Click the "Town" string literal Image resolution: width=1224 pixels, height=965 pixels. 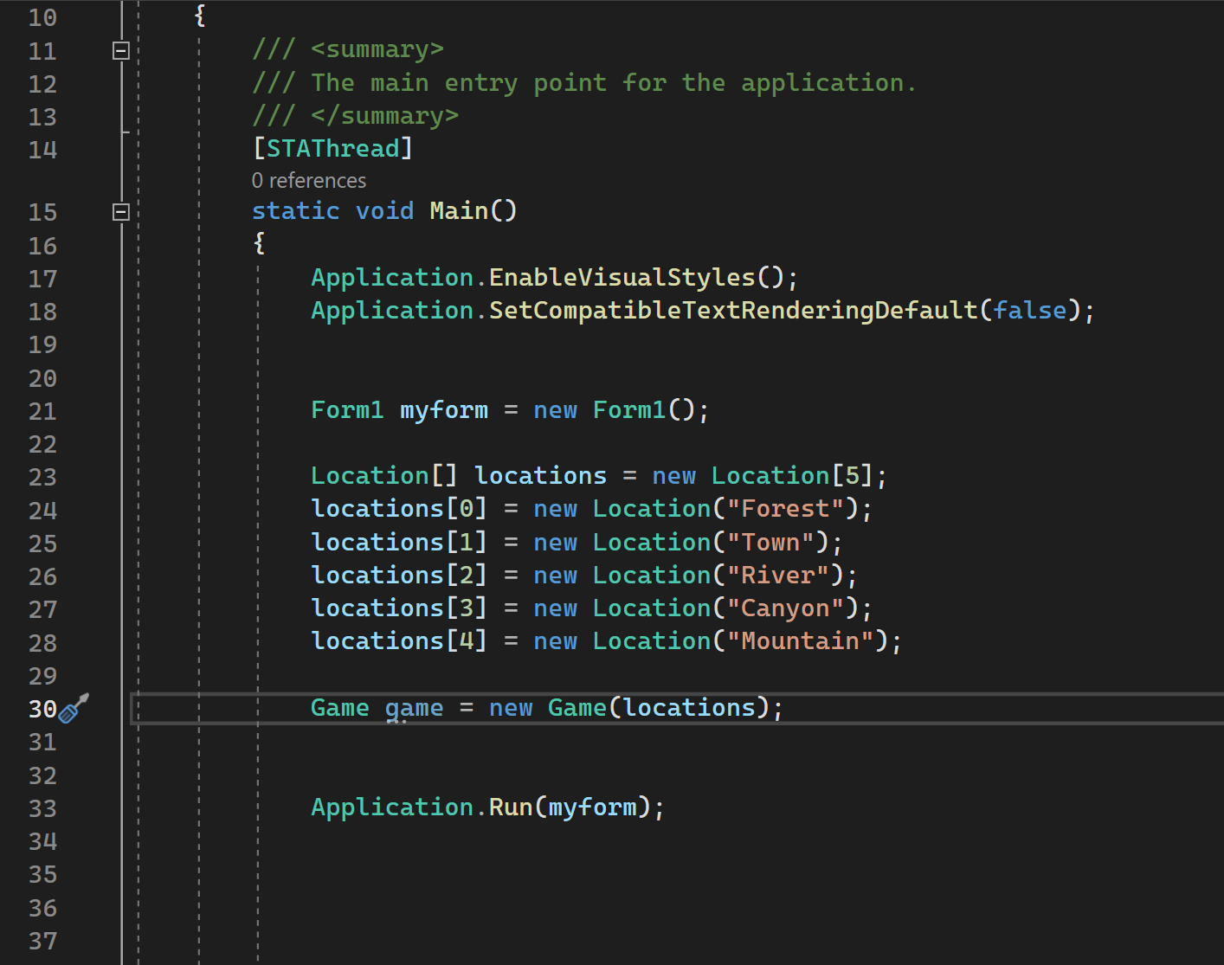coord(770,543)
